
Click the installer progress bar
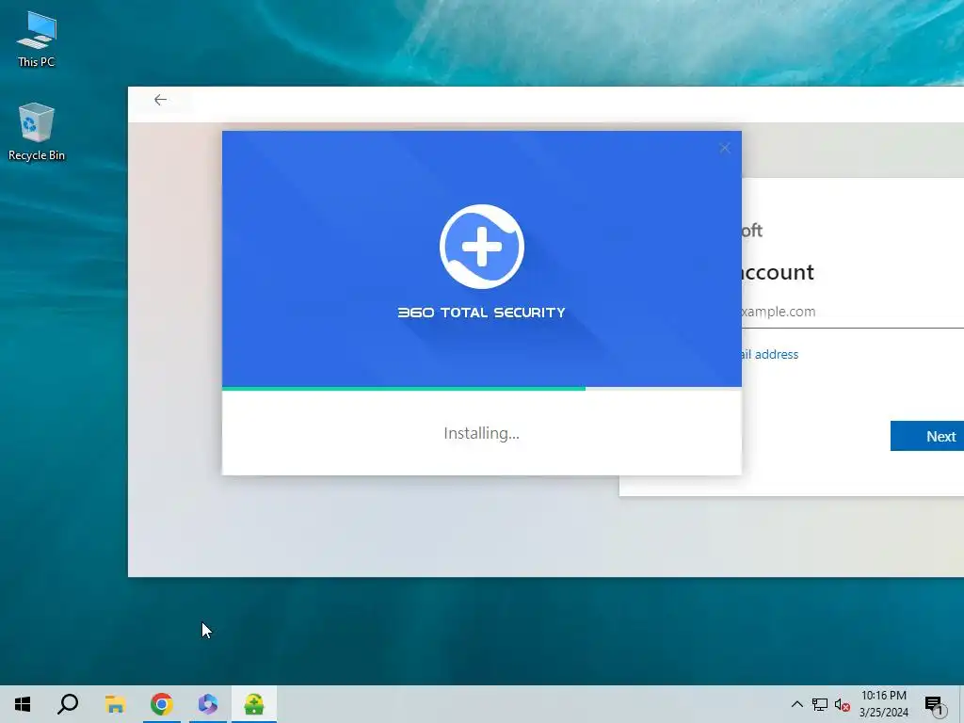pyautogui.click(x=482, y=389)
